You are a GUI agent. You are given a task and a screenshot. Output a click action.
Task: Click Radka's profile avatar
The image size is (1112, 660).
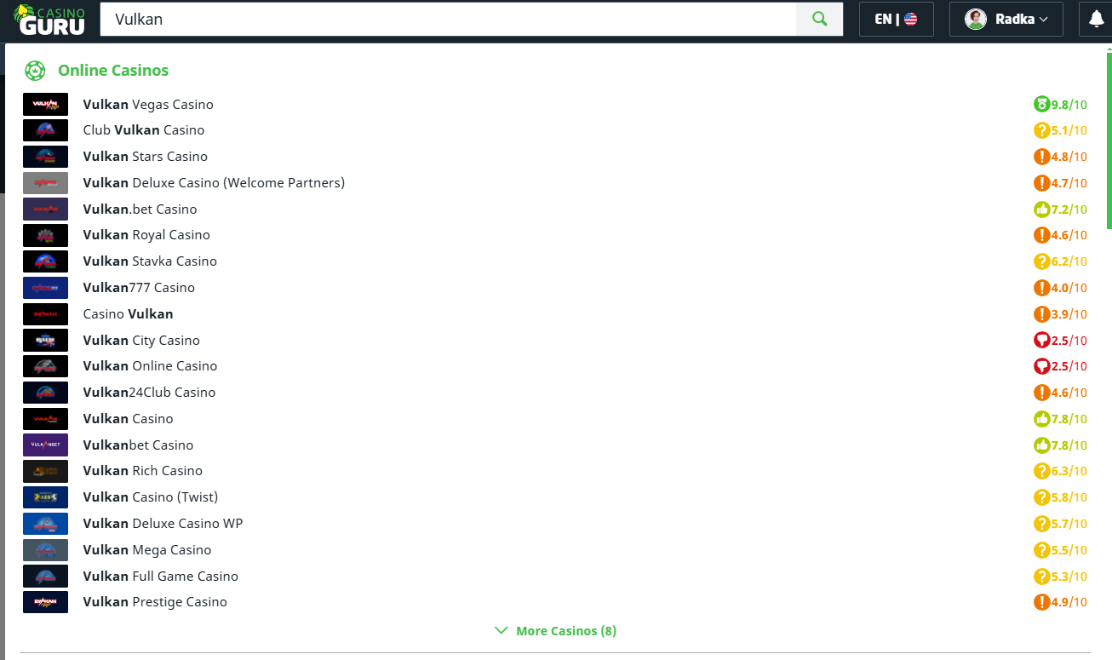tap(975, 19)
